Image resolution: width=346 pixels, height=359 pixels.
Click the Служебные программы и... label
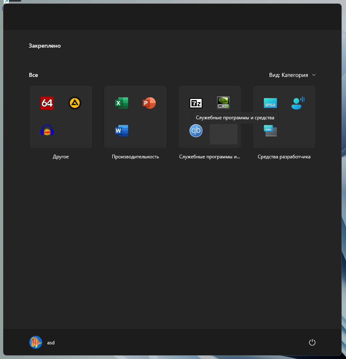tap(210, 157)
